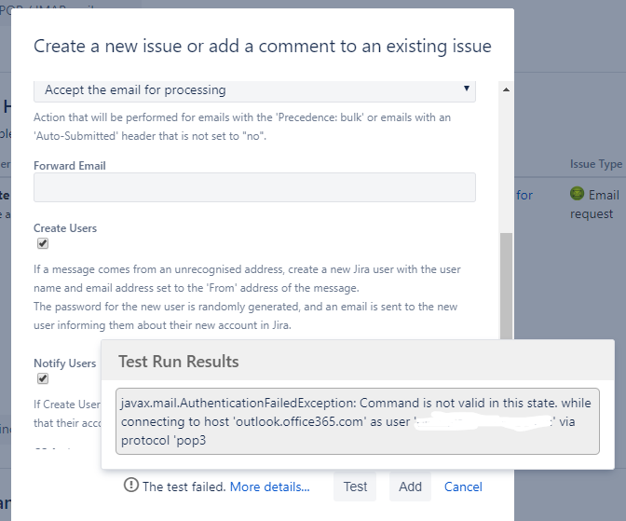
Task: Open the More details... link
Action: click(270, 487)
